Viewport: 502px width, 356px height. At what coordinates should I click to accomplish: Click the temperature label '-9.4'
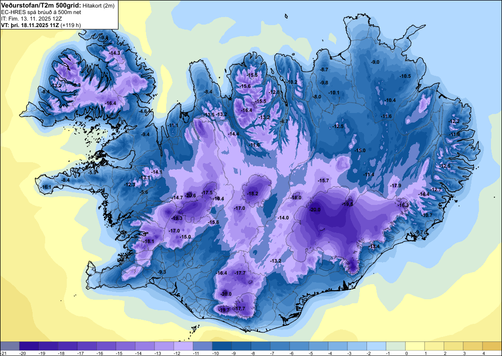146,134
